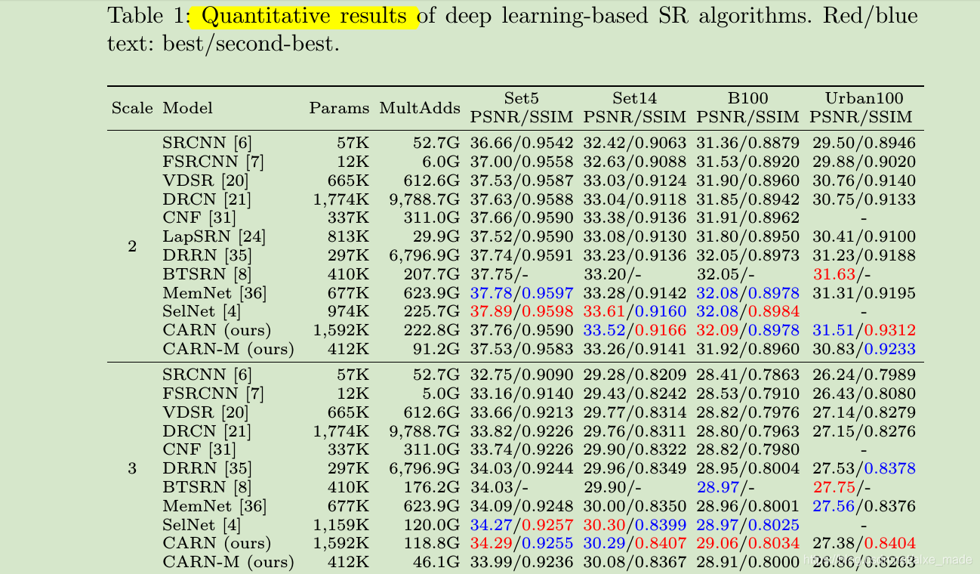
Task: Click the "31.51/0.9312" Urban100 result
Action: pyautogui.click(x=864, y=330)
